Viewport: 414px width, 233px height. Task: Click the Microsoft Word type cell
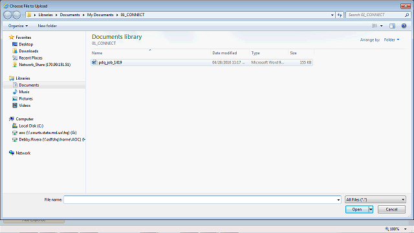pos(268,63)
